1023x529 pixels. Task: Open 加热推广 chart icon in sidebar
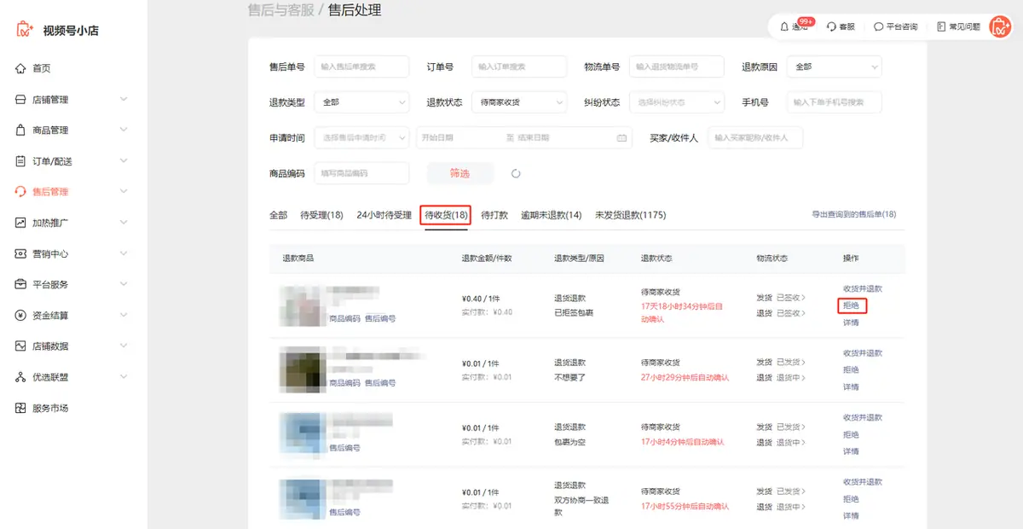pyautogui.click(x=20, y=223)
